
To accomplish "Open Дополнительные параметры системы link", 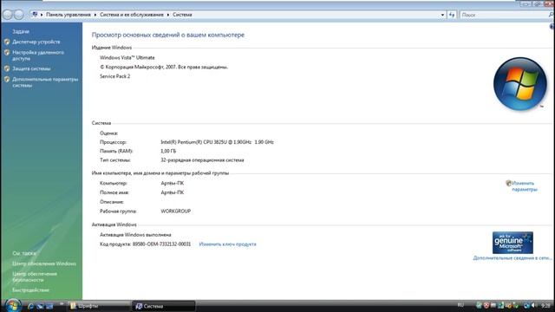I will pos(45,82).
